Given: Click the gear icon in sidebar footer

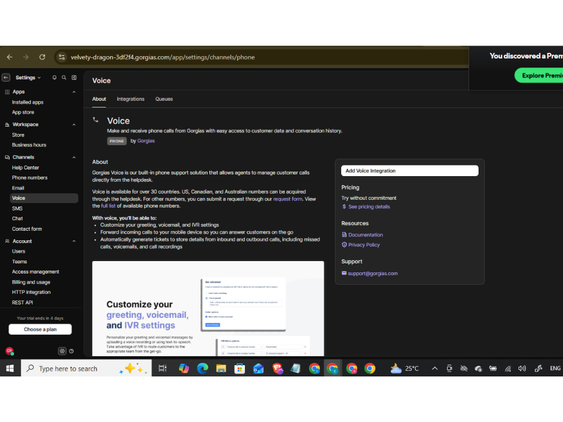Looking at the screenshot, I should click(62, 351).
